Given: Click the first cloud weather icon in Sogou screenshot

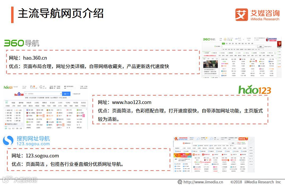Looking at the screenshot, I should click(198, 139).
